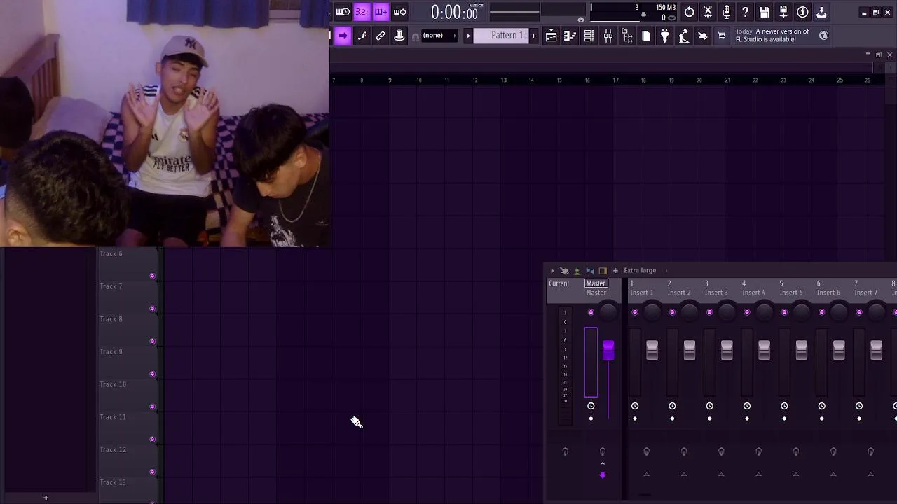The height and width of the screenshot is (504, 897).
Task: Toggle the loop recording button
Action: point(399,12)
